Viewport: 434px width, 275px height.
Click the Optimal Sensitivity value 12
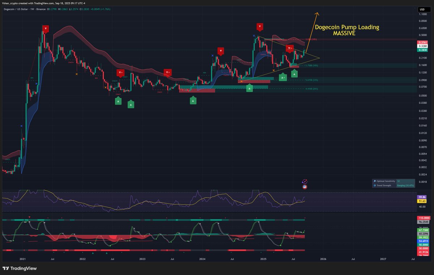click(398, 181)
